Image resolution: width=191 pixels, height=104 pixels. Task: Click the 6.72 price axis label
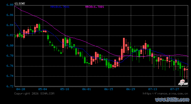10,86
